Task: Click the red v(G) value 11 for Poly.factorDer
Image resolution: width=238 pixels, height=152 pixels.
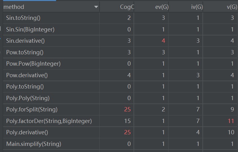Action: pos(231,121)
